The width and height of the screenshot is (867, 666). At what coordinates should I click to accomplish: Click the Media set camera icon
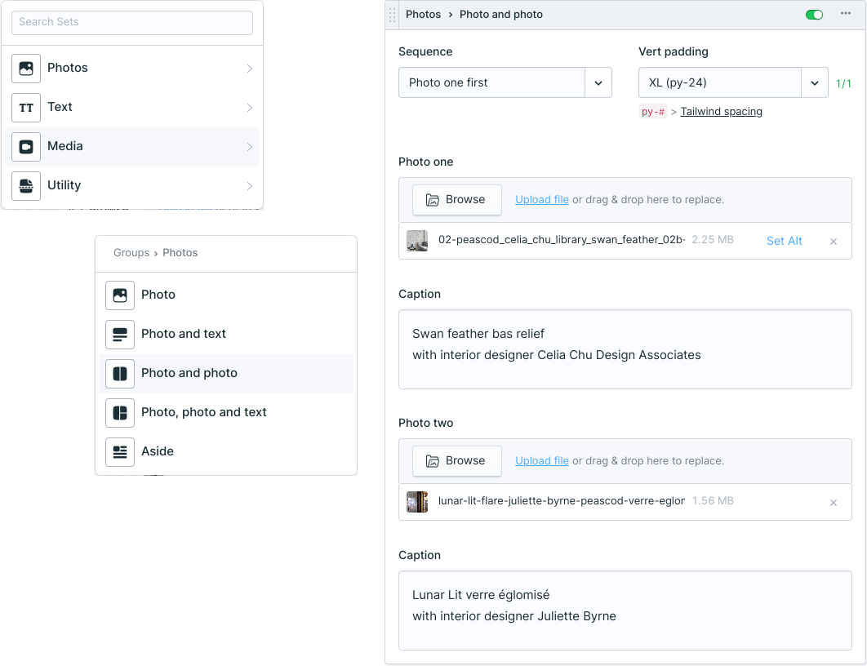point(26,147)
